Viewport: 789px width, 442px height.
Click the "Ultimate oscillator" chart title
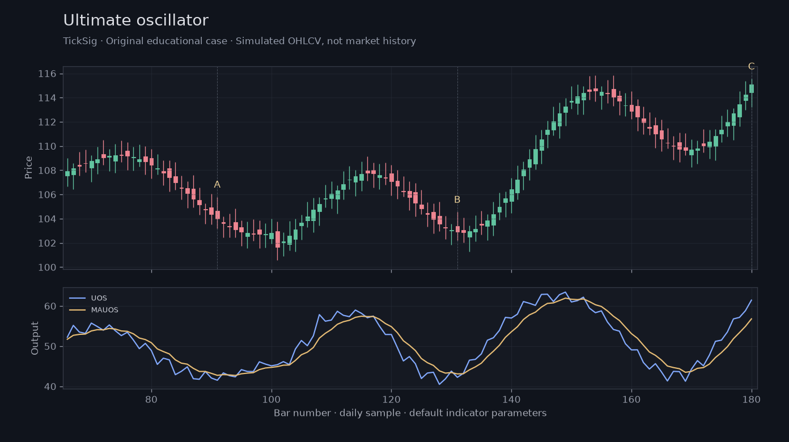tap(136, 21)
